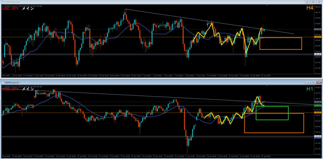Restore the USDJPY H4 chart window
The width and height of the screenshot is (323, 159).
coord(313,2)
